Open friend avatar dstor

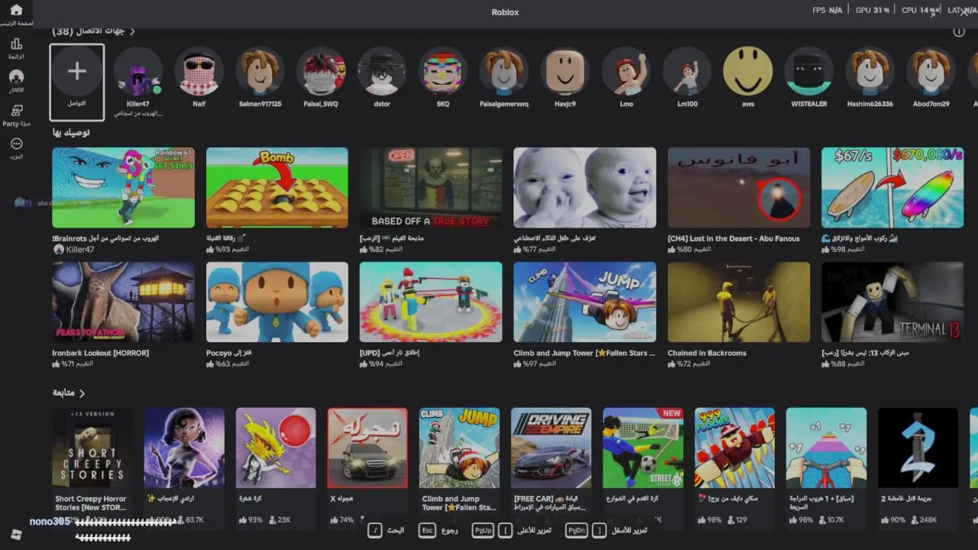(382, 71)
